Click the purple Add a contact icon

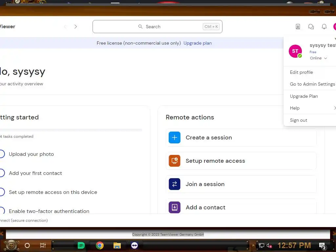click(x=175, y=207)
